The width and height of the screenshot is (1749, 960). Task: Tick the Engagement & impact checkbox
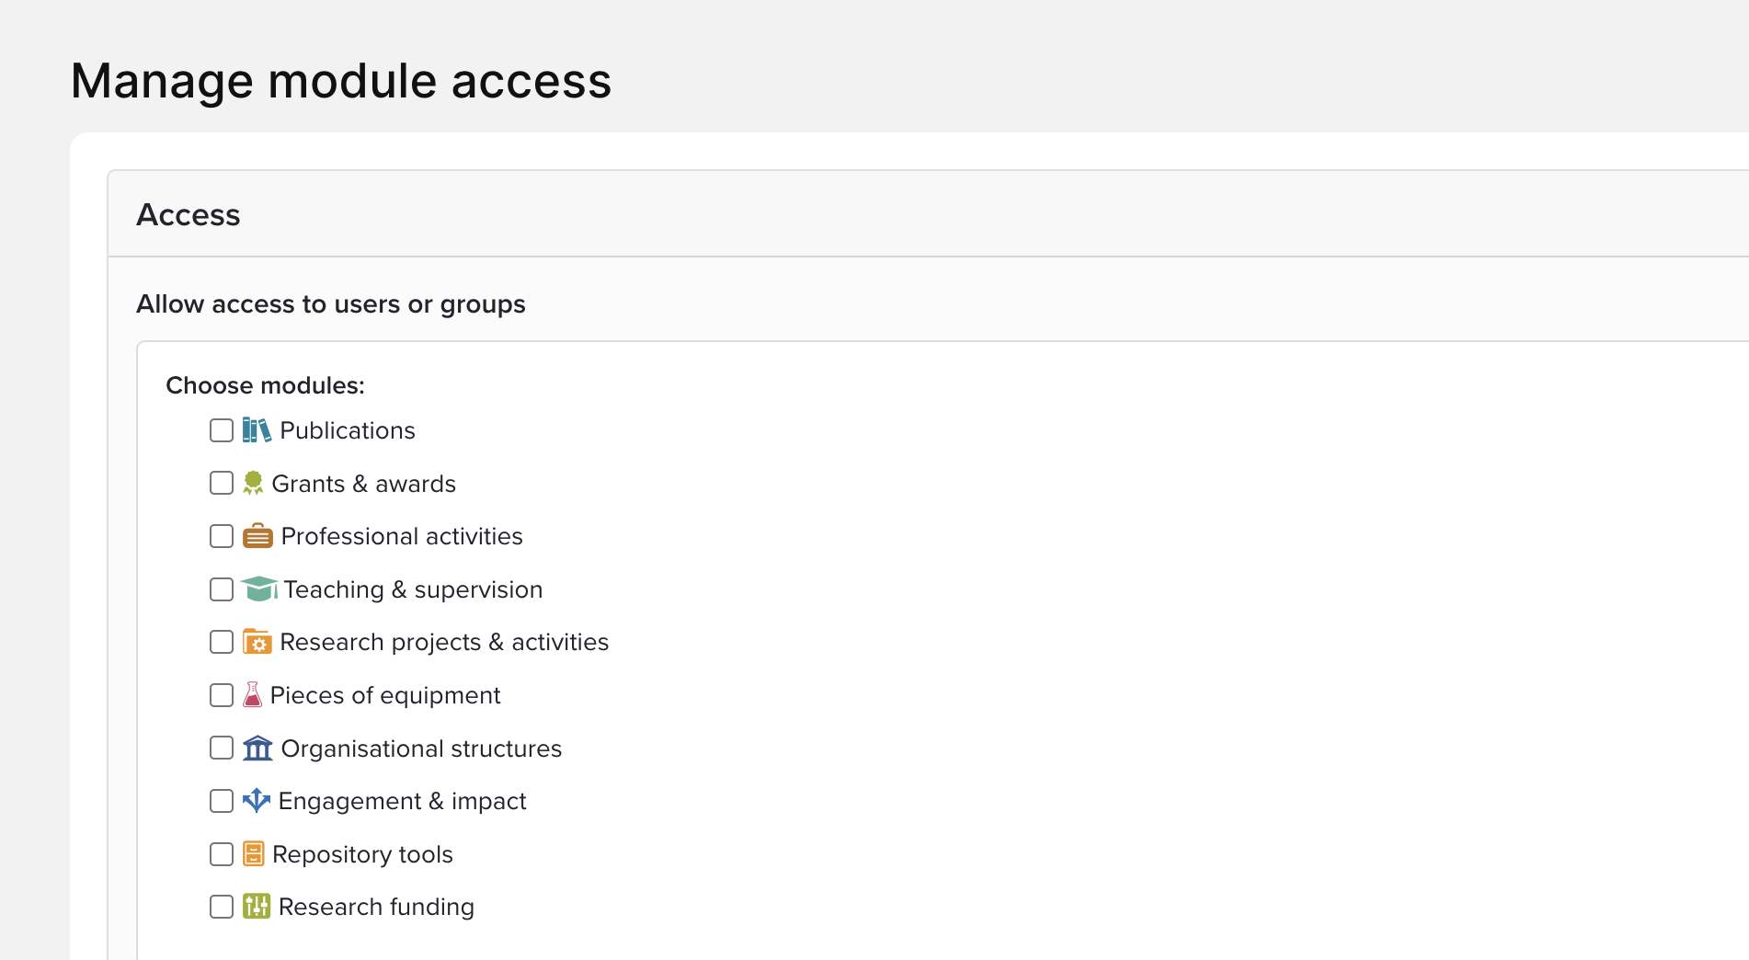pos(222,801)
